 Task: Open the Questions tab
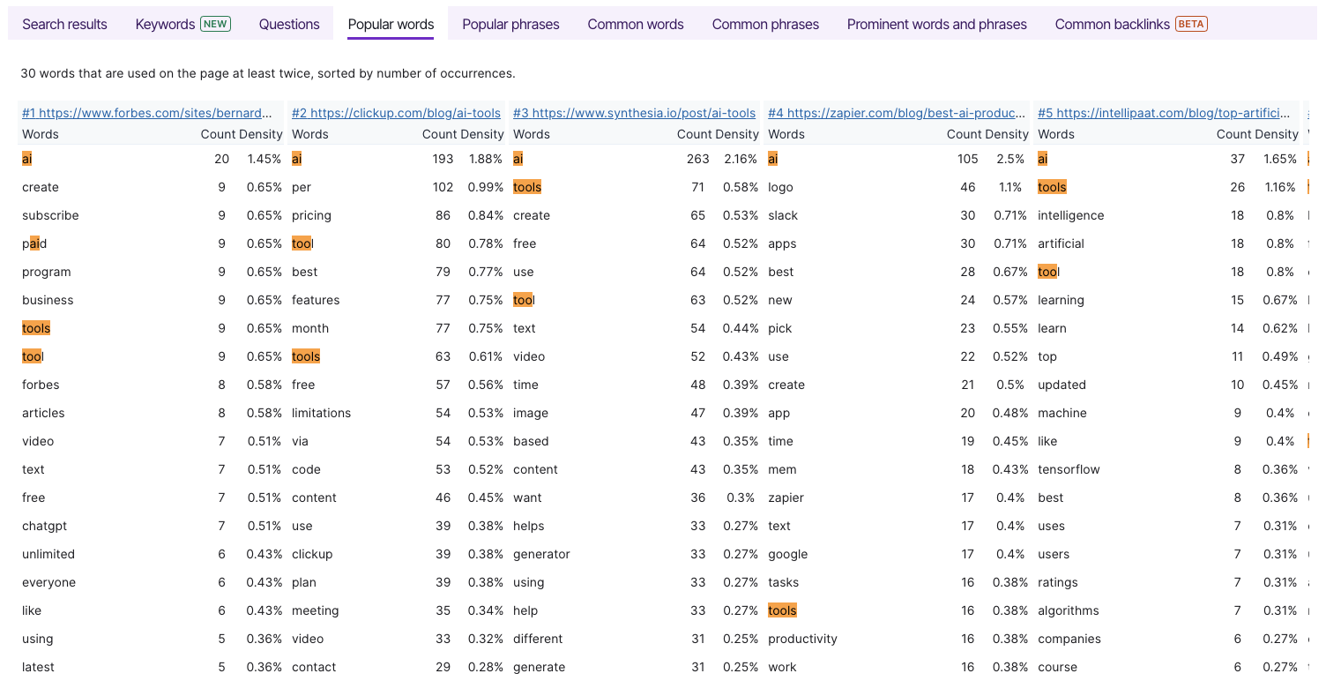tap(289, 24)
